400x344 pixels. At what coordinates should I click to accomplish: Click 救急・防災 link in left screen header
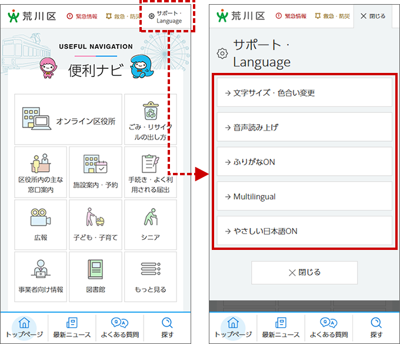click(124, 16)
